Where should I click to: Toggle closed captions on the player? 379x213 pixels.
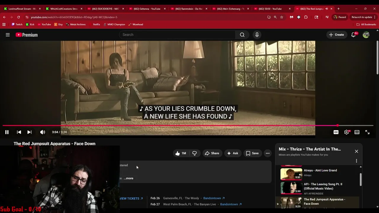tap(336, 132)
